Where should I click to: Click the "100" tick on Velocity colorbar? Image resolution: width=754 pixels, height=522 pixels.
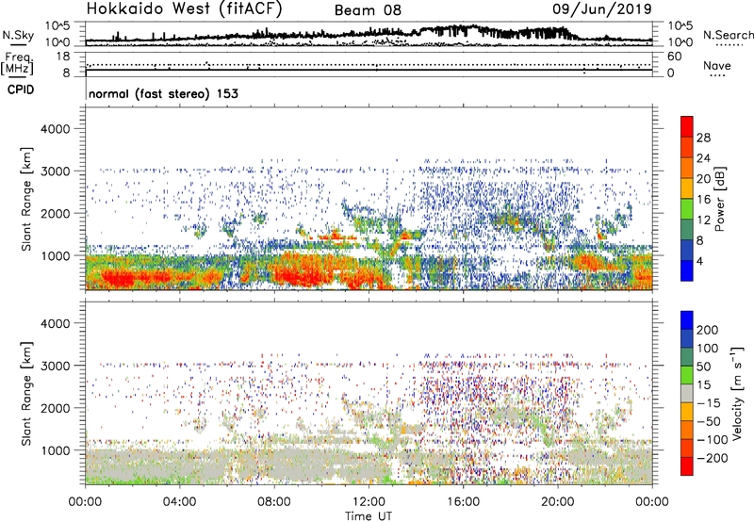point(708,348)
